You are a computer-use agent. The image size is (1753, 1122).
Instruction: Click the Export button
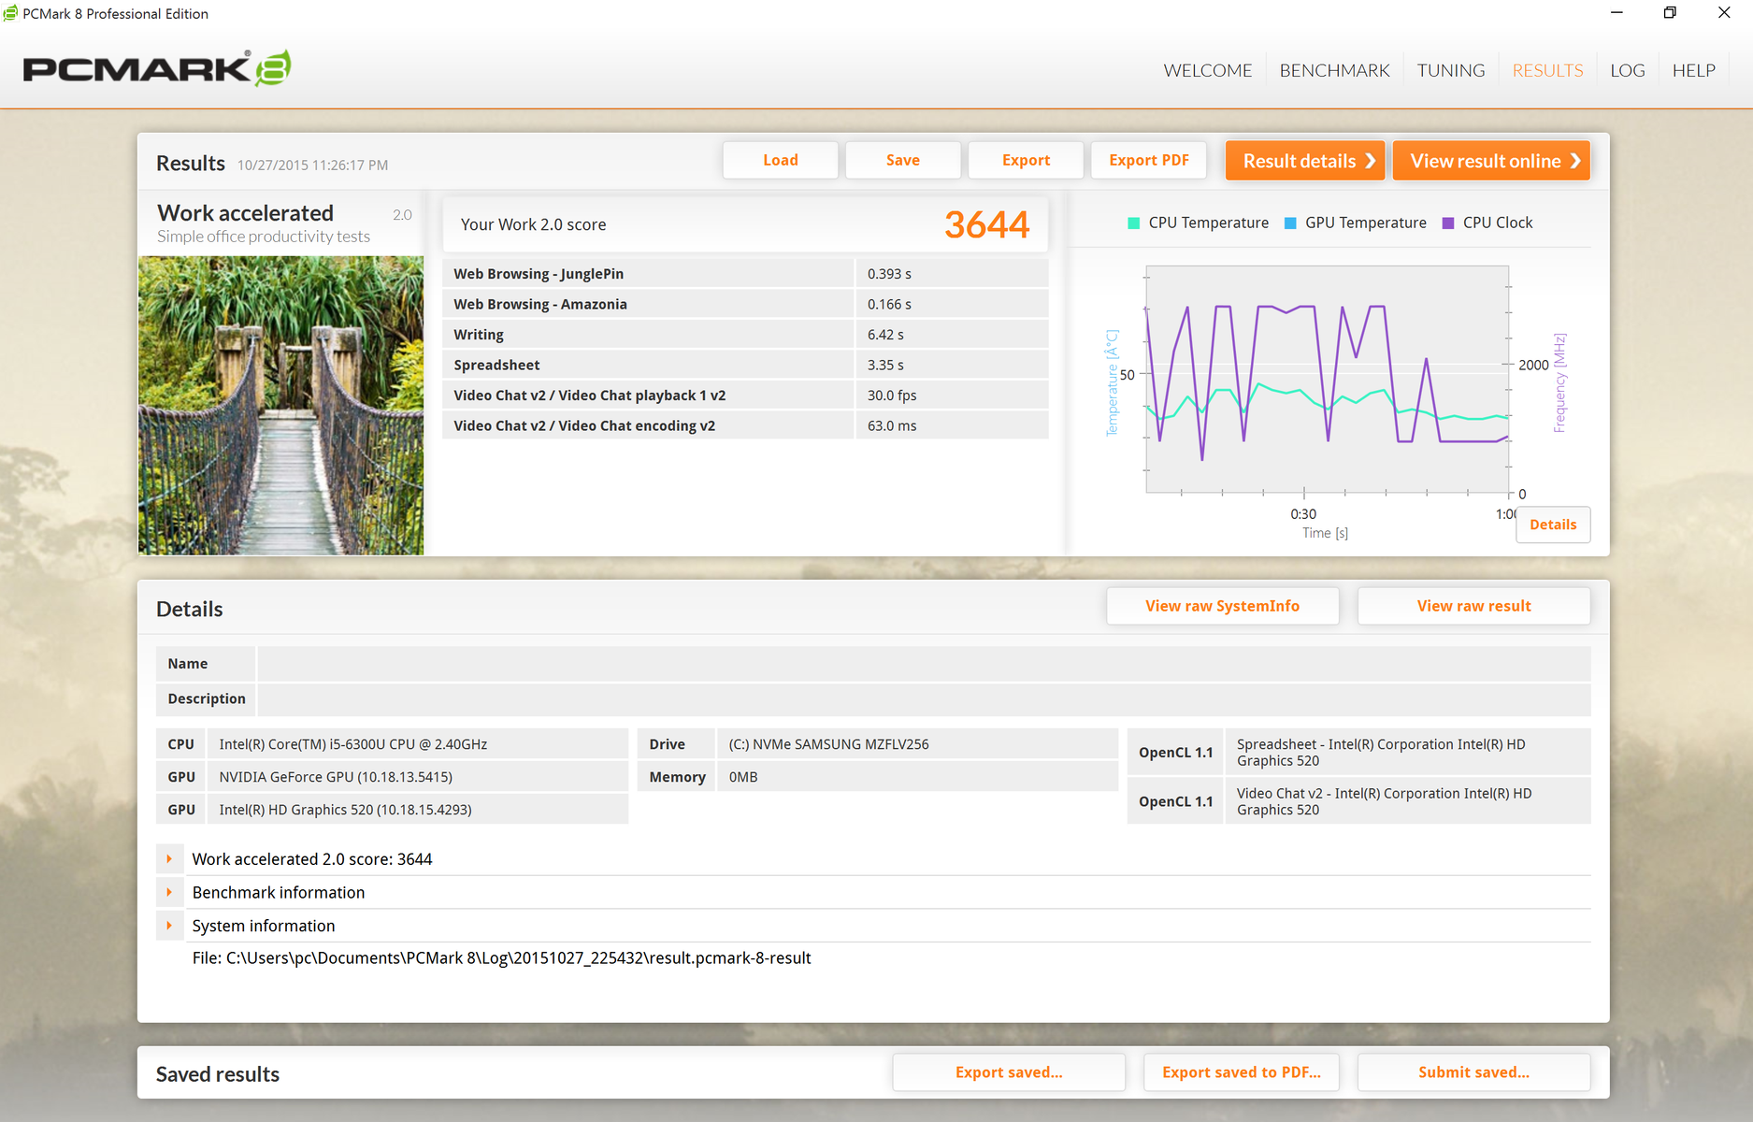tap(1026, 160)
